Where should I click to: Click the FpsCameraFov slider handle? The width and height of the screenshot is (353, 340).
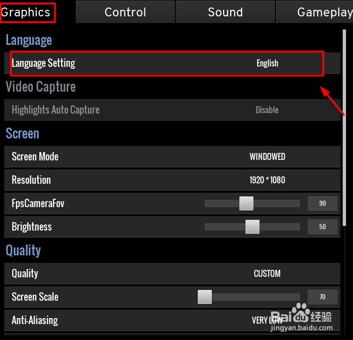pyautogui.click(x=246, y=203)
